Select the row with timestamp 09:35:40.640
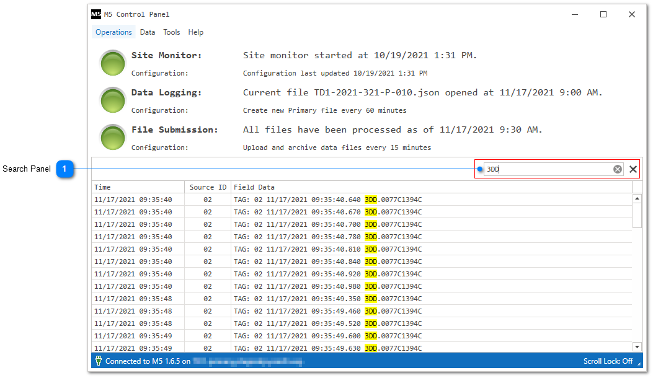This screenshot has width=653, height=378. (x=362, y=200)
